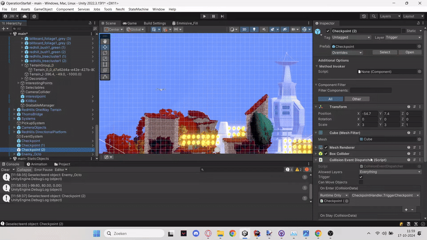This screenshot has height=240, width=427.
Task: Select the Rect transform tool
Action: click(105, 64)
